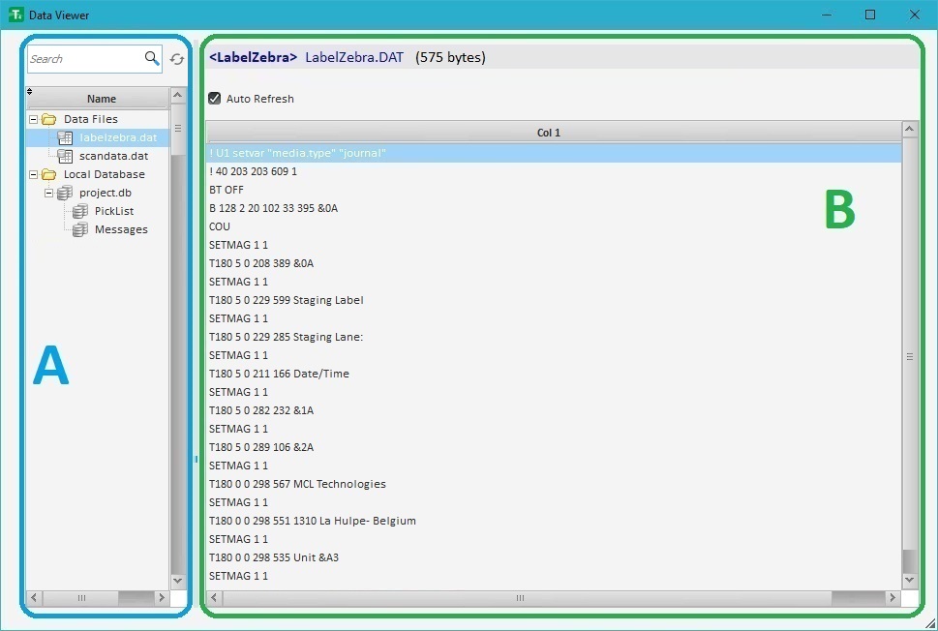Collapse the Local Database tree node

pos(34,174)
